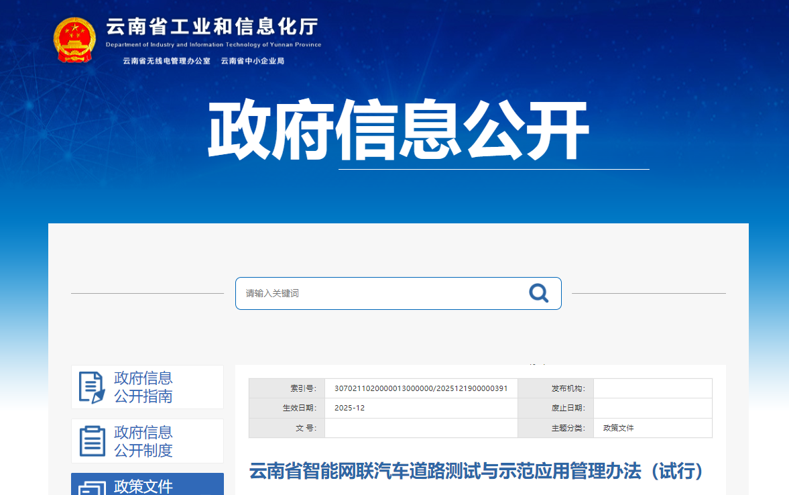Click the document-with-pen icon for 政府信息公开指南

92,387
